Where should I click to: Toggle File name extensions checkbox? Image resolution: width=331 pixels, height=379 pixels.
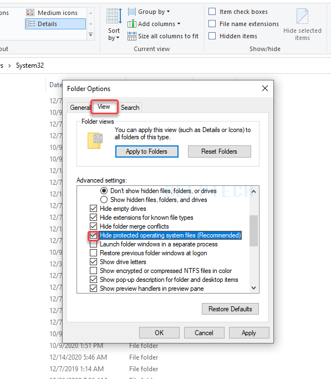[x=212, y=24]
